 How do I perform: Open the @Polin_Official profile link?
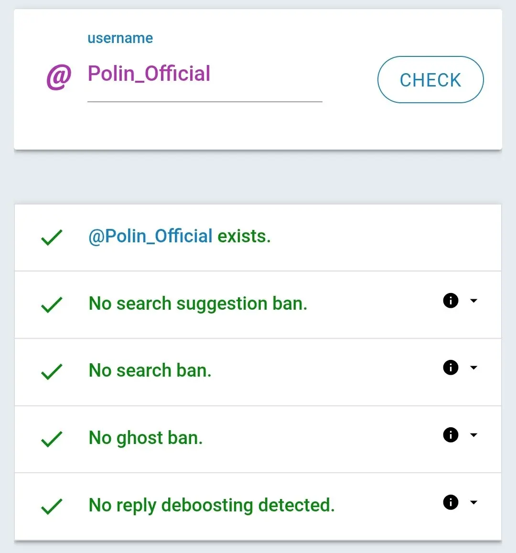[149, 236]
